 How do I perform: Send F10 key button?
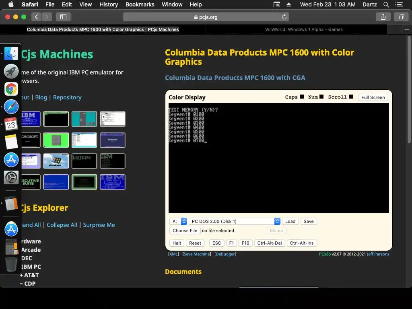point(245,243)
